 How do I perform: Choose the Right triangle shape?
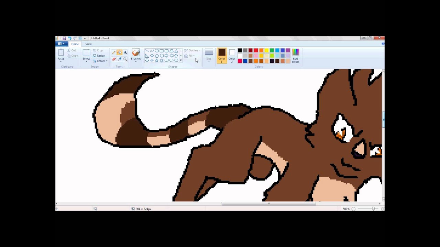147,56
